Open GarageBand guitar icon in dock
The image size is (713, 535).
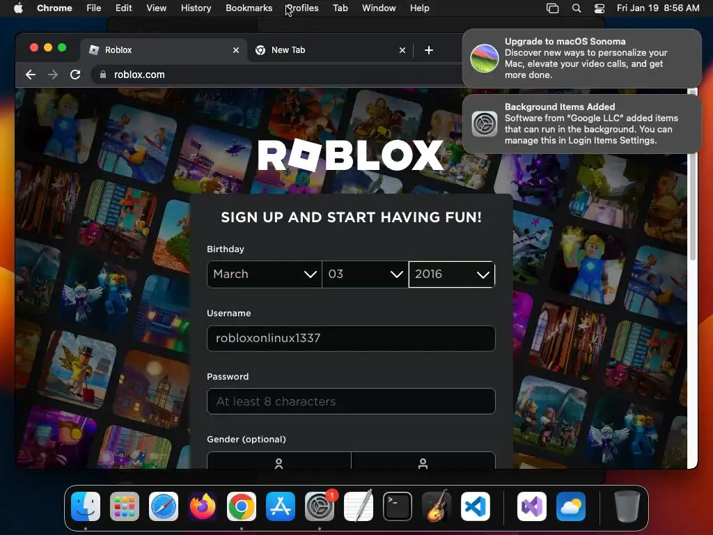coord(437,506)
